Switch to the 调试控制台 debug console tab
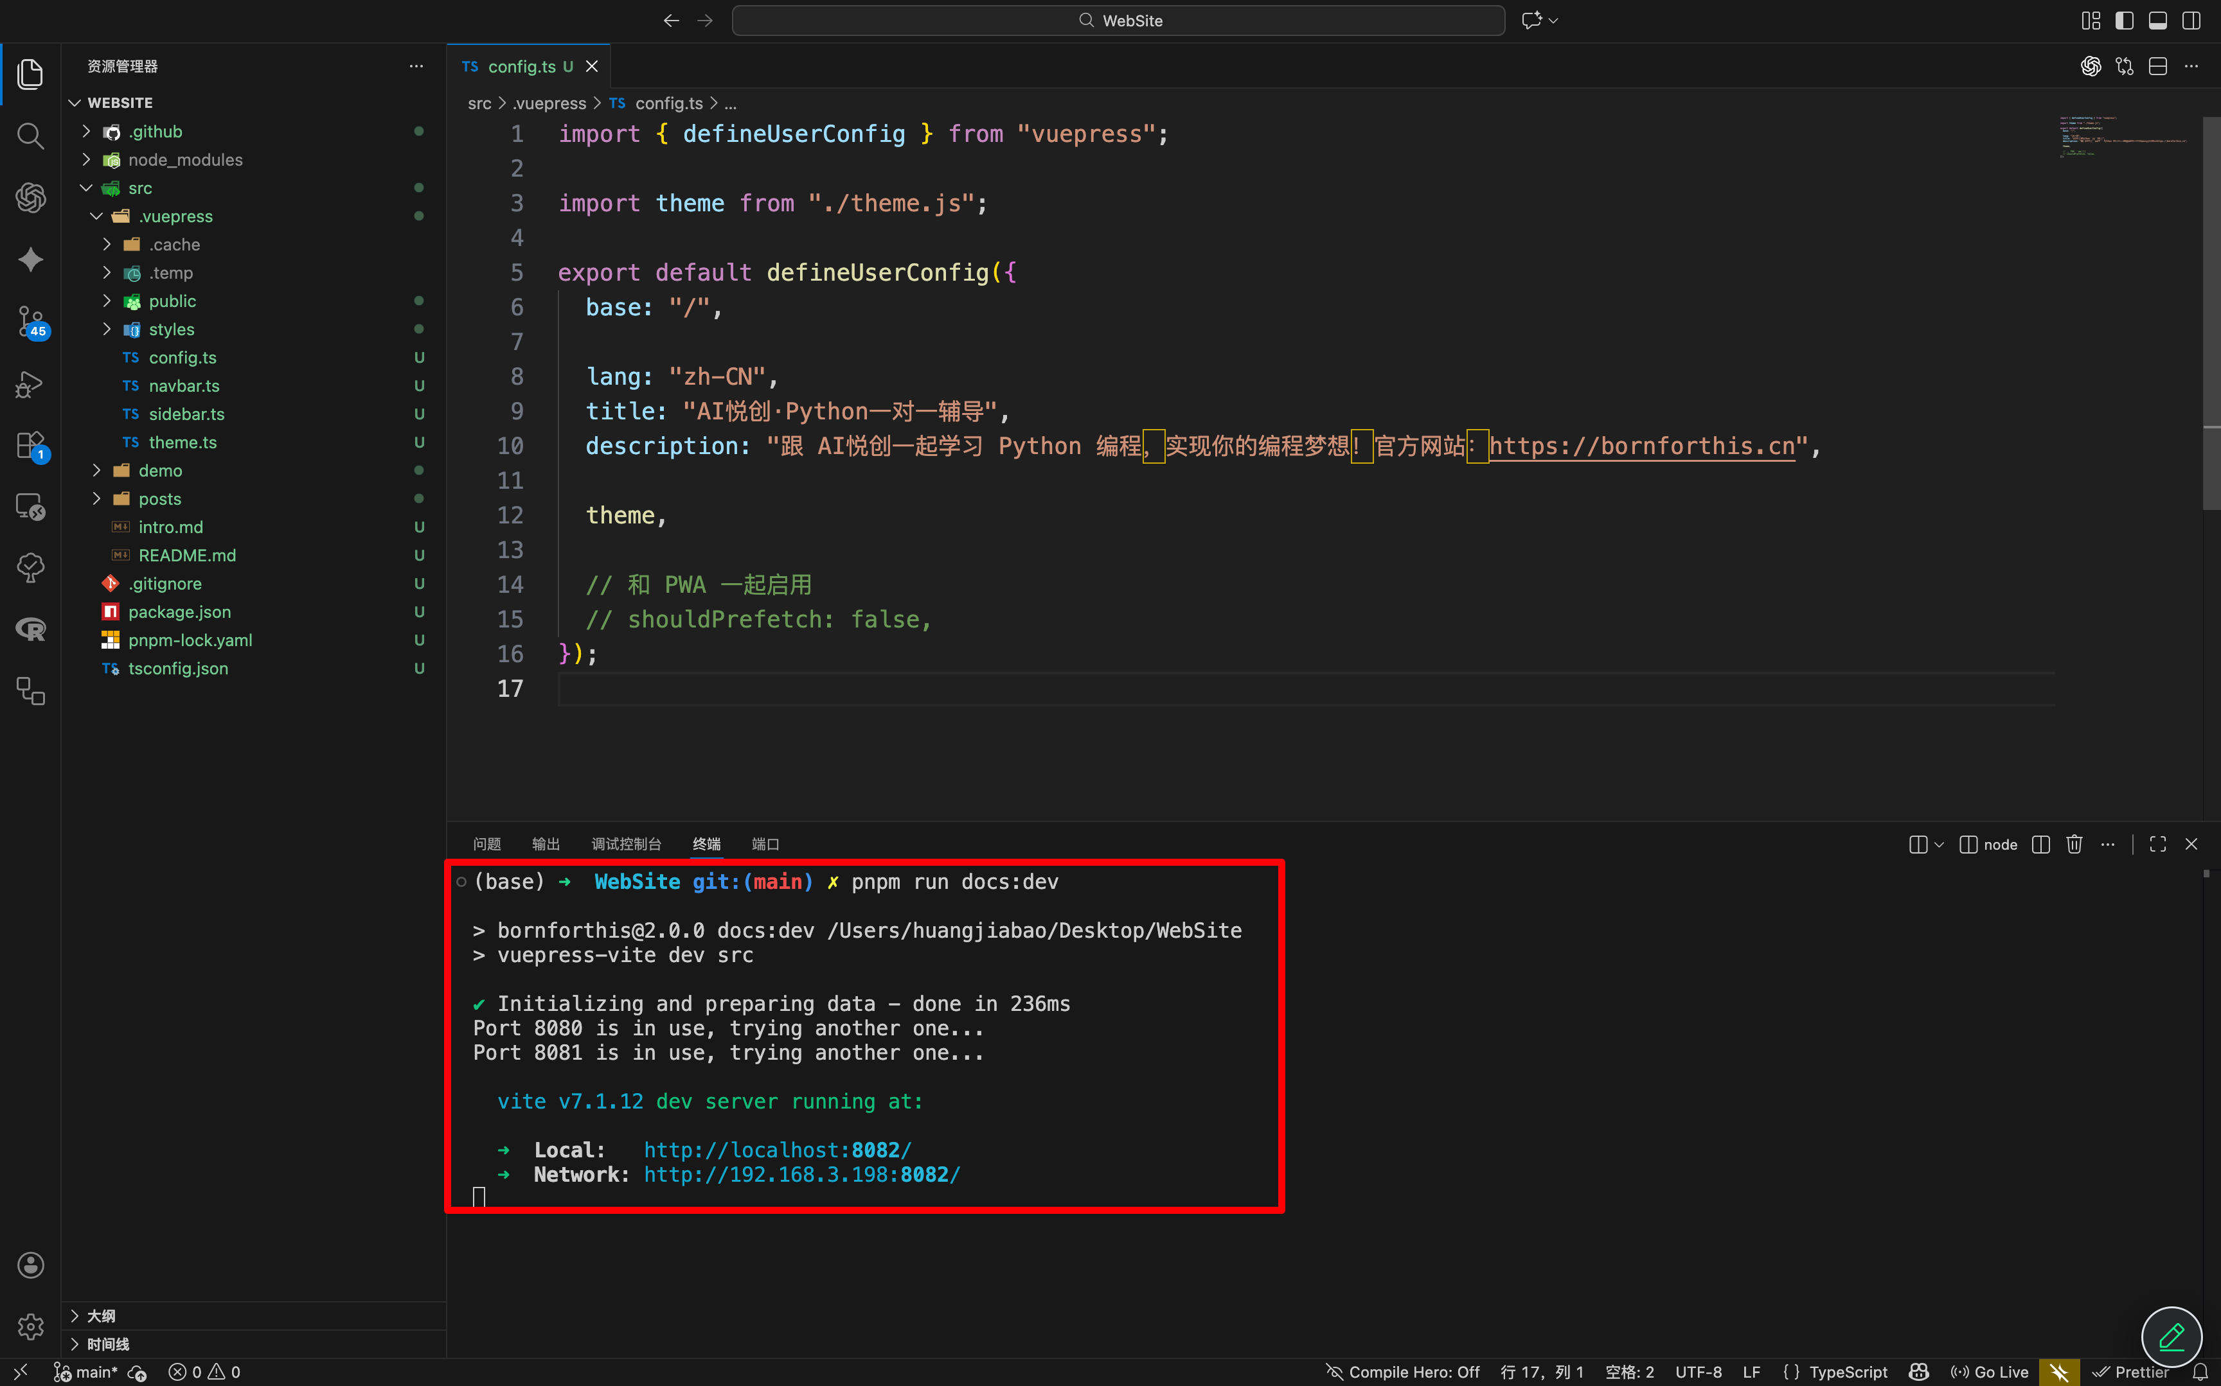2221x1386 pixels. pos(627,844)
